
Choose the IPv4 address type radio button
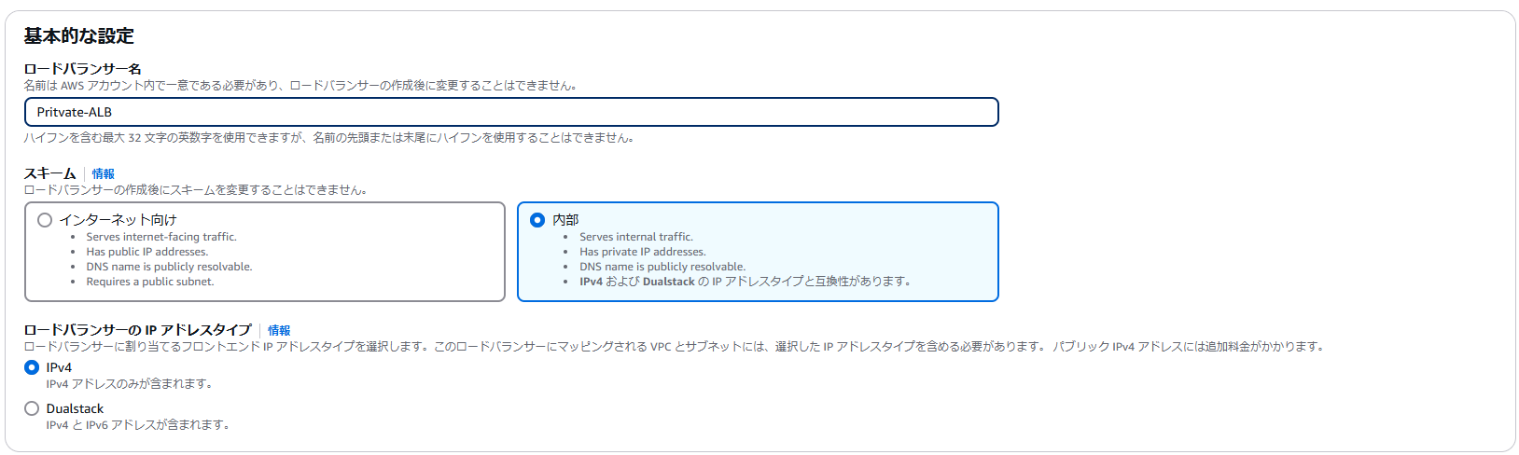point(32,367)
